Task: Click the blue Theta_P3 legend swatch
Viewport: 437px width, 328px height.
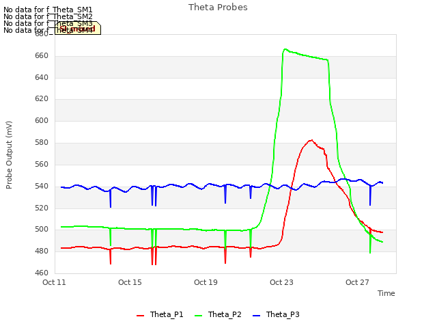Action: click(x=256, y=316)
